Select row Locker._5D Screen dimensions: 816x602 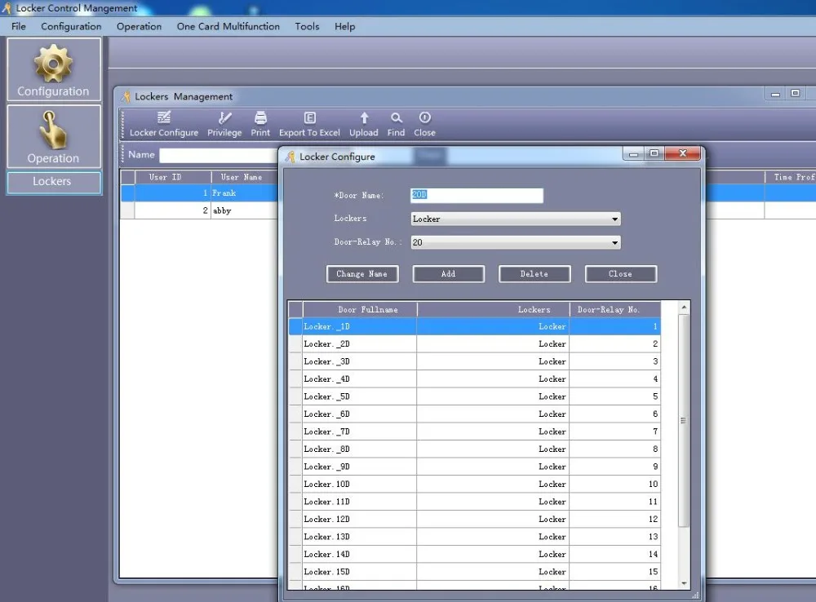(475, 396)
